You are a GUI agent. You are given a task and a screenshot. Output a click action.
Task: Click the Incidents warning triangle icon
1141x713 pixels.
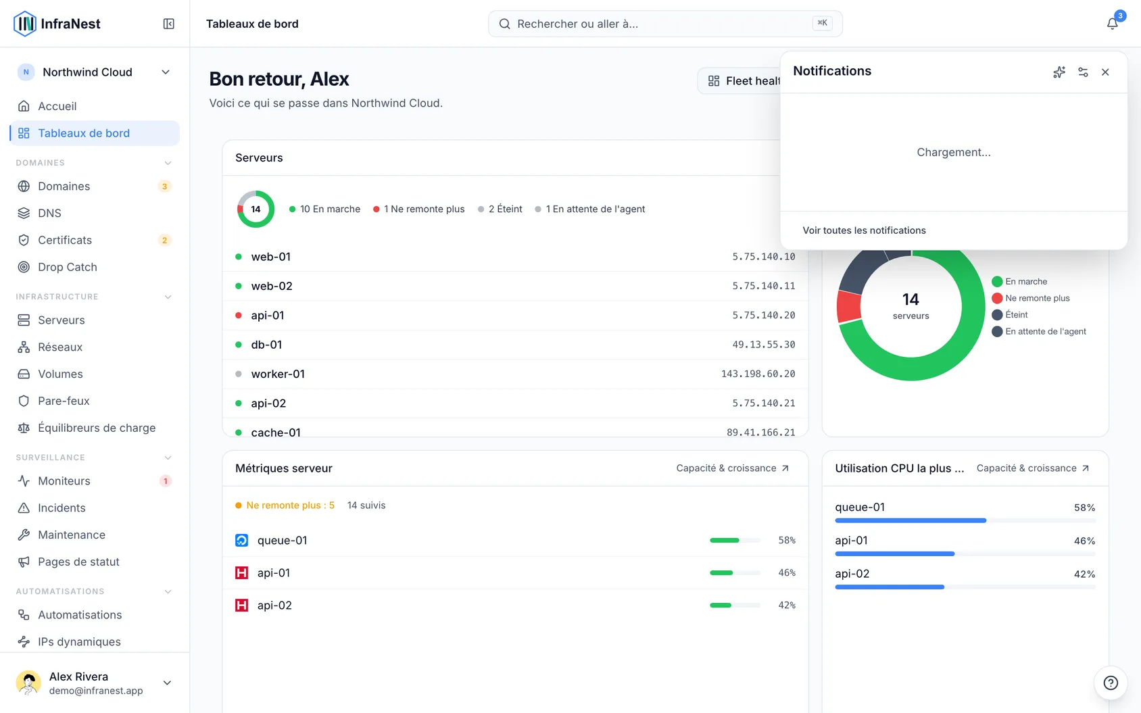tap(24, 508)
